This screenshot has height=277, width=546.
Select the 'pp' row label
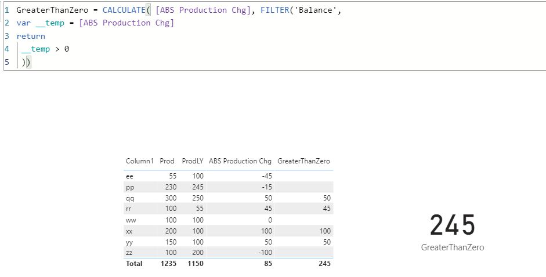(x=130, y=188)
